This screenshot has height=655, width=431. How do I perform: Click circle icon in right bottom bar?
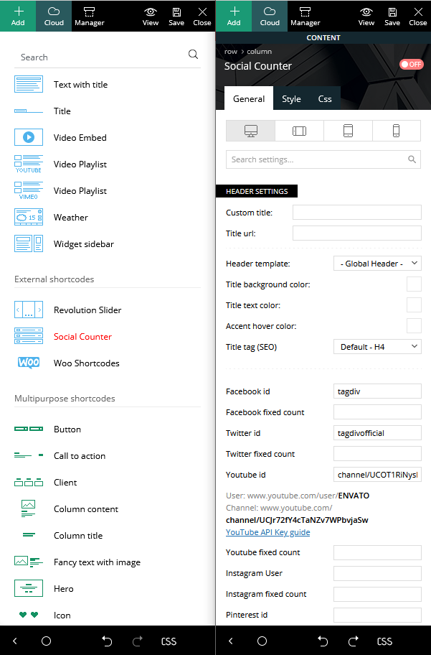pyautogui.click(x=262, y=641)
